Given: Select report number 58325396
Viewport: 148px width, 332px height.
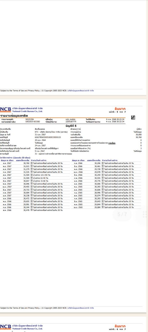Looking at the screenshot, I should pyautogui.click(x=30, y=119).
